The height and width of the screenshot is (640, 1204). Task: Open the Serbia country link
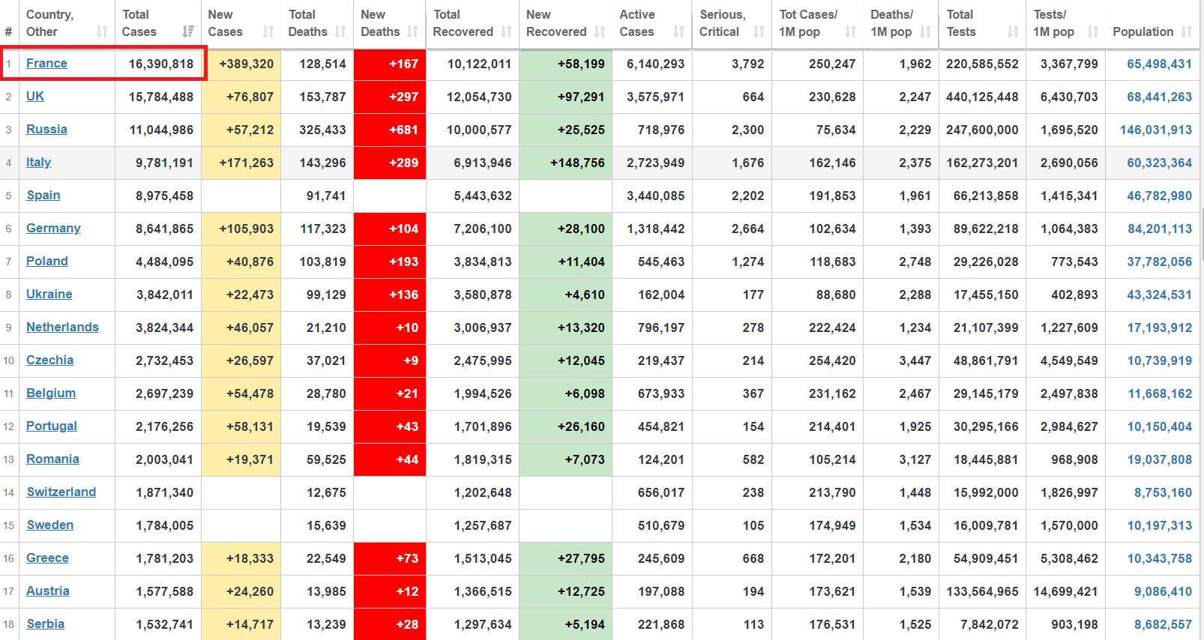[x=45, y=624]
